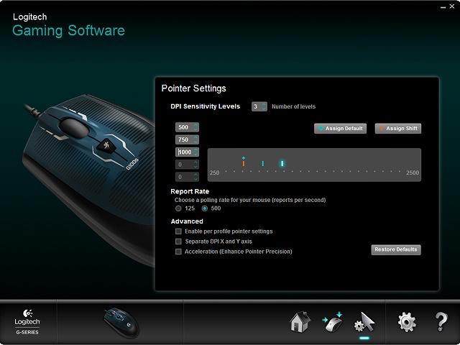This screenshot has width=460, height=345.
Task: Select the 750 DPI slider marker
Action: (x=263, y=163)
